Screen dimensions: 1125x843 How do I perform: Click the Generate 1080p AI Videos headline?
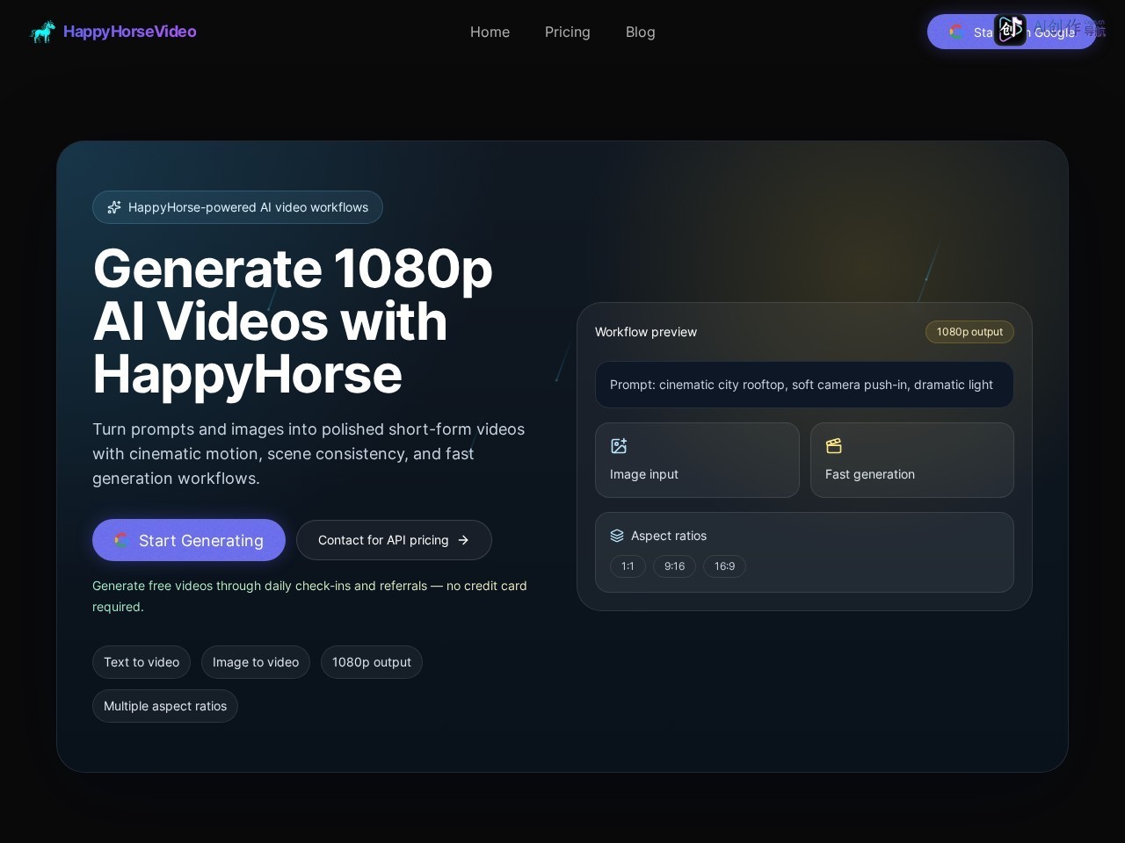293,321
